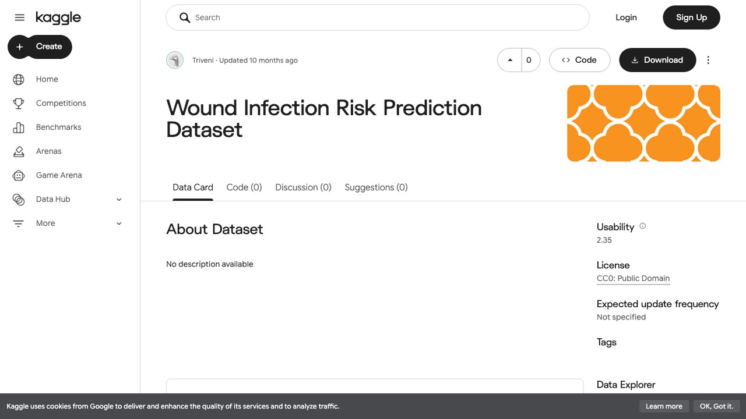
Task: Click the orange dataset cover image
Action: (x=643, y=123)
